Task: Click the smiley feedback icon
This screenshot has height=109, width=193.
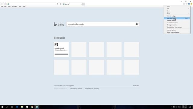Action: pos(191,4)
